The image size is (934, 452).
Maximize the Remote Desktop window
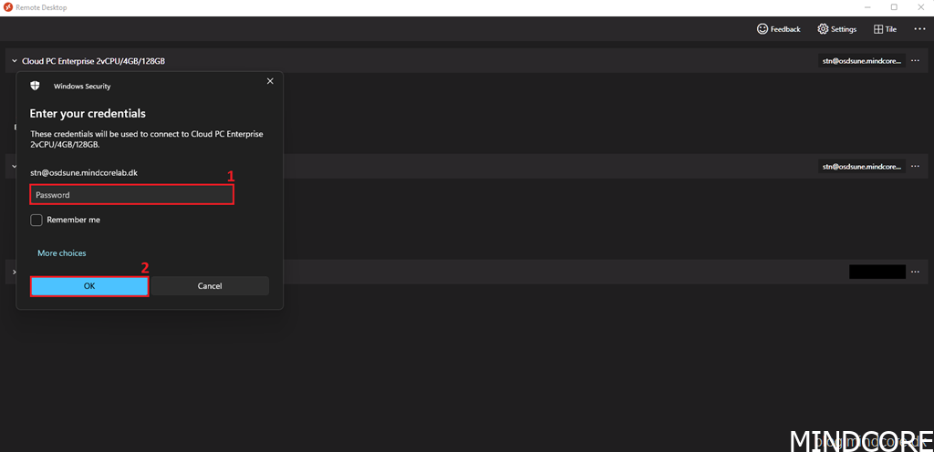(894, 7)
